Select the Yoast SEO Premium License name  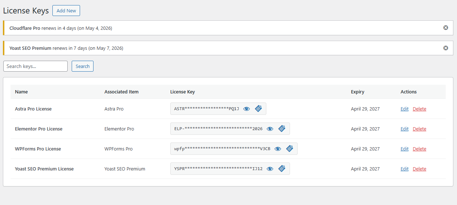point(44,169)
